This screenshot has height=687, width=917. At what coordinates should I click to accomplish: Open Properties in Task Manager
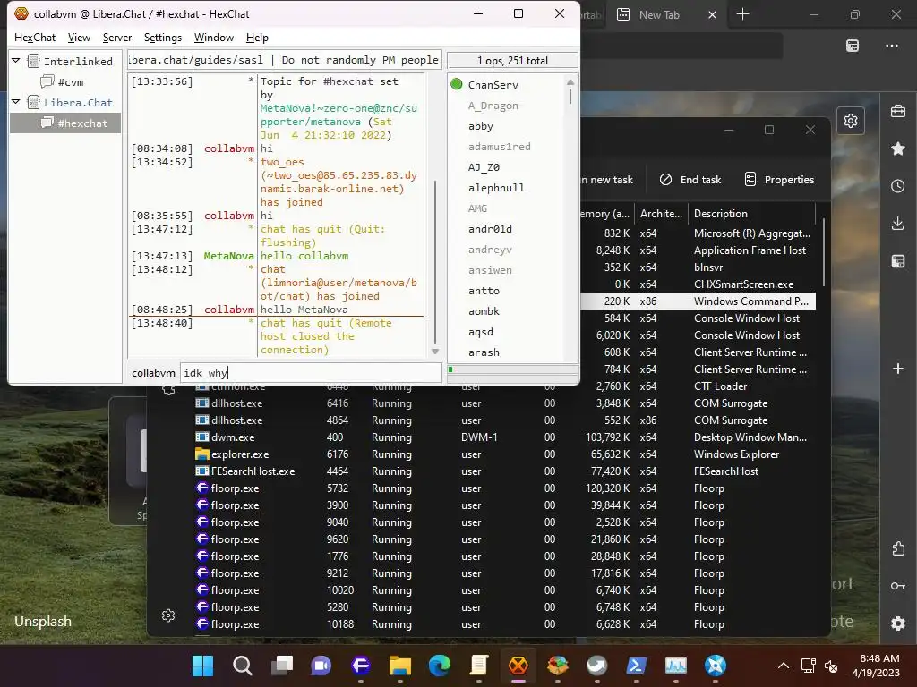click(x=779, y=179)
